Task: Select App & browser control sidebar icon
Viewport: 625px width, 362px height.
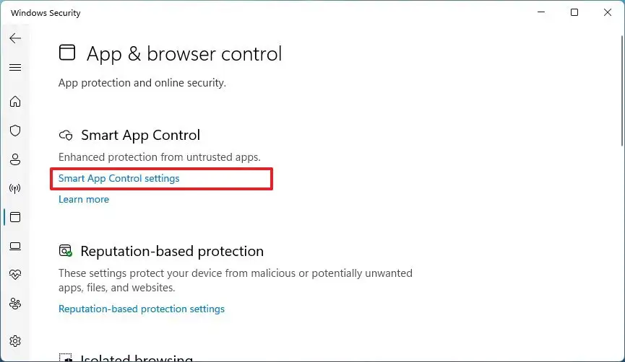Action: tap(15, 217)
